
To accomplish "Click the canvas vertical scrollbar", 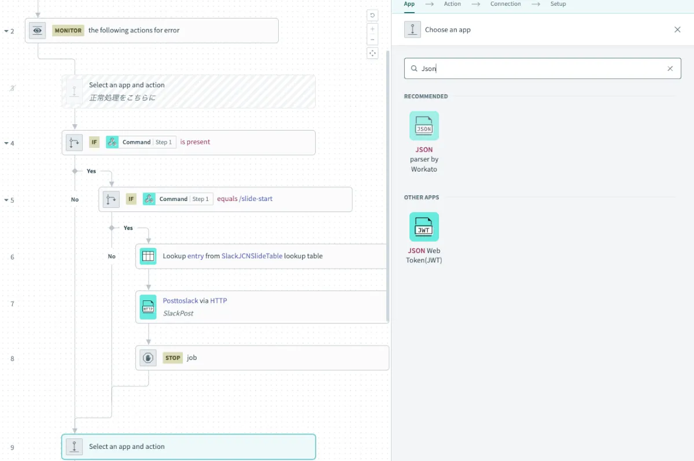I will coord(387,185).
